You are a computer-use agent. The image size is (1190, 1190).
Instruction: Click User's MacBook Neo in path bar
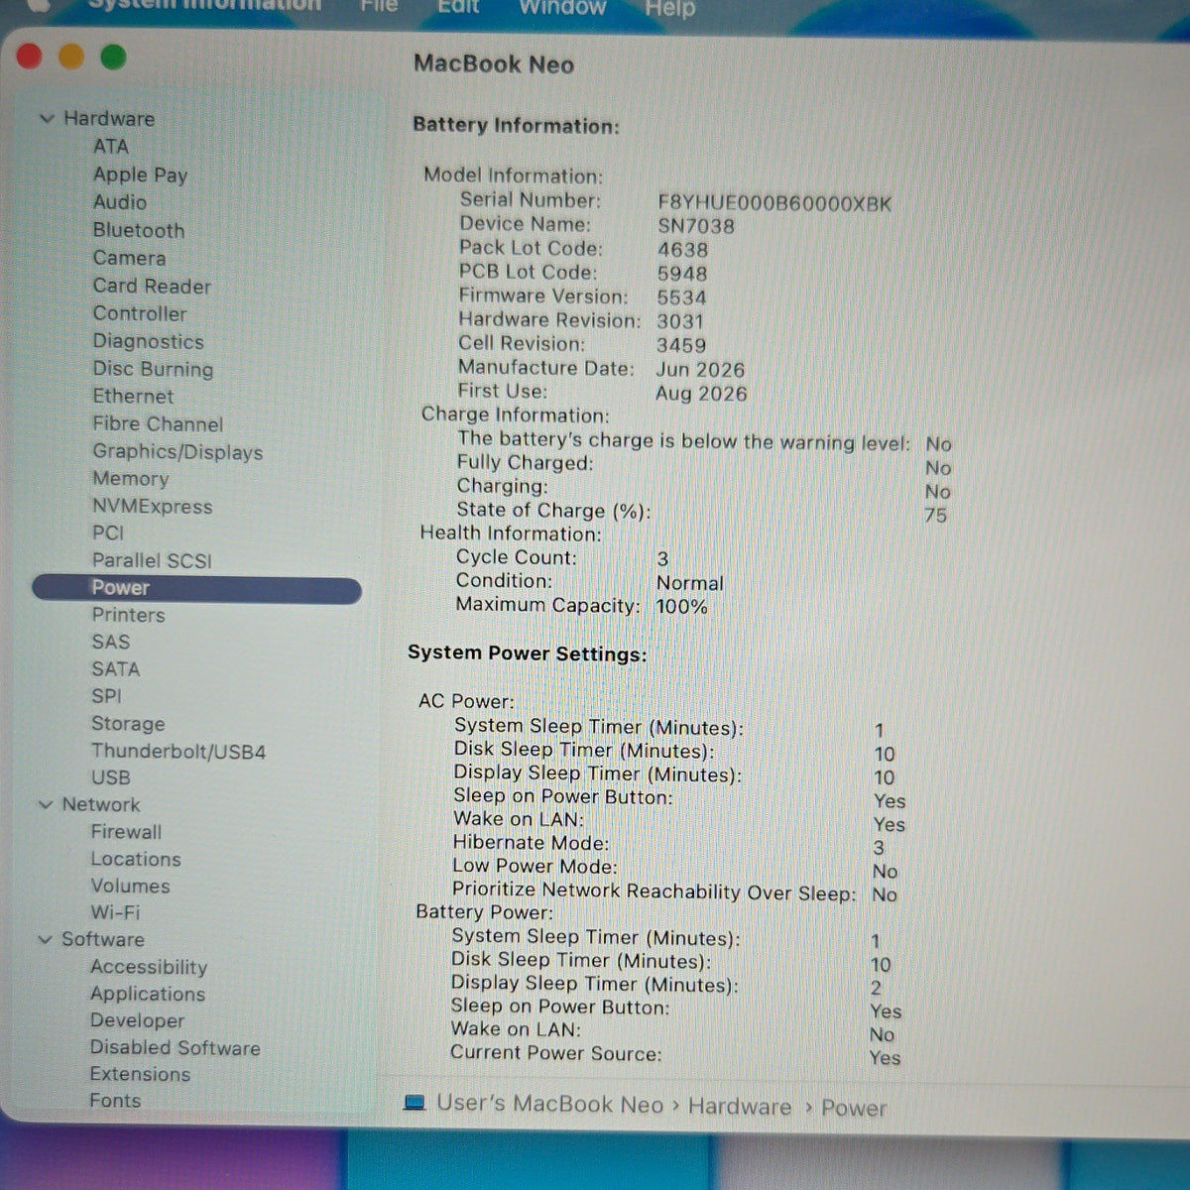pos(550,1105)
